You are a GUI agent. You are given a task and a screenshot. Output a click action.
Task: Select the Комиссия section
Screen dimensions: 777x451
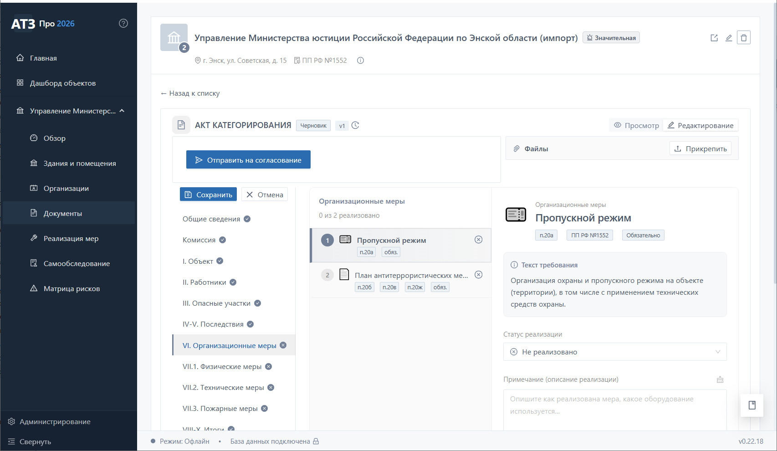pyautogui.click(x=234, y=240)
